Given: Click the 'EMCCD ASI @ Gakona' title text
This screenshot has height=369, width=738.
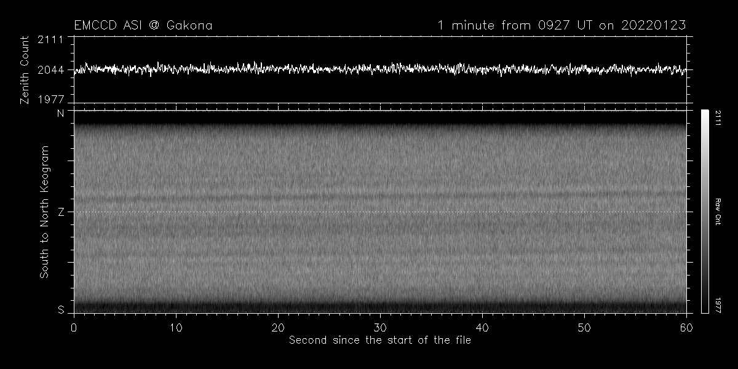Looking at the screenshot, I should point(143,25).
